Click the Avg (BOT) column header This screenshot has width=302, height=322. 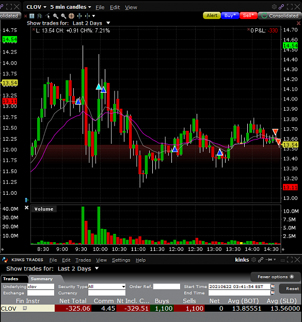pyautogui.click(x=243, y=301)
